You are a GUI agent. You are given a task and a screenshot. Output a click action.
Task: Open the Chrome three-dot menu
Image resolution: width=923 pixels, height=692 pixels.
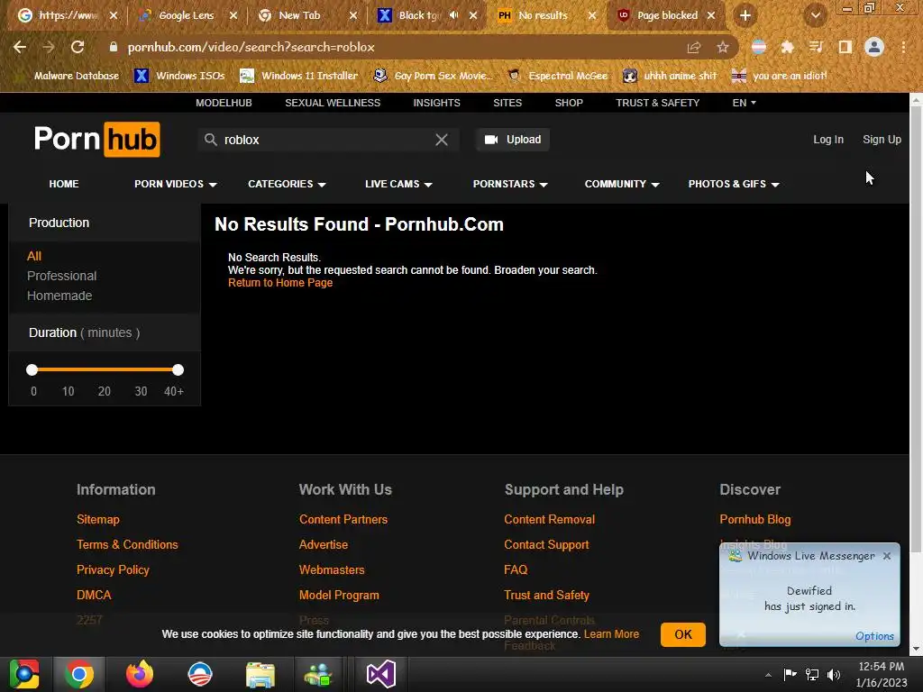pos(903,47)
